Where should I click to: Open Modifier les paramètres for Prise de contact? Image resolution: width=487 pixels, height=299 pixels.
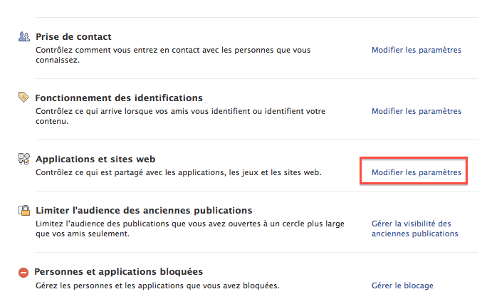(x=417, y=51)
